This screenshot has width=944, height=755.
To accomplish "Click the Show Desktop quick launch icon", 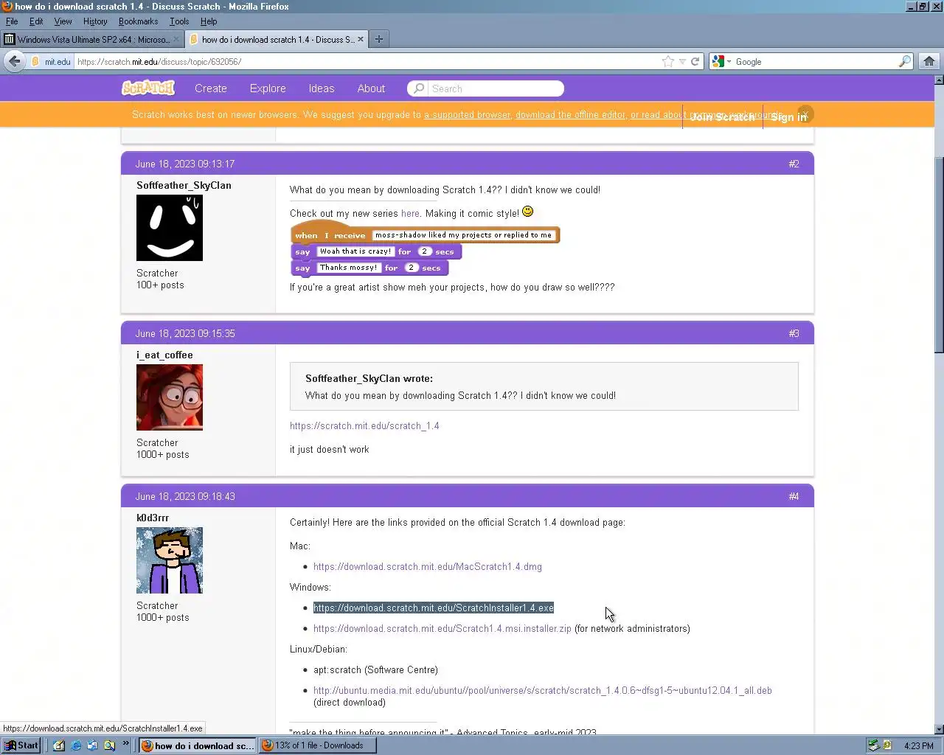I will 59,745.
